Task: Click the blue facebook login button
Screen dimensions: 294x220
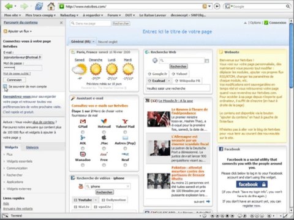Action: pyautogui.click(x=252, y=185)
